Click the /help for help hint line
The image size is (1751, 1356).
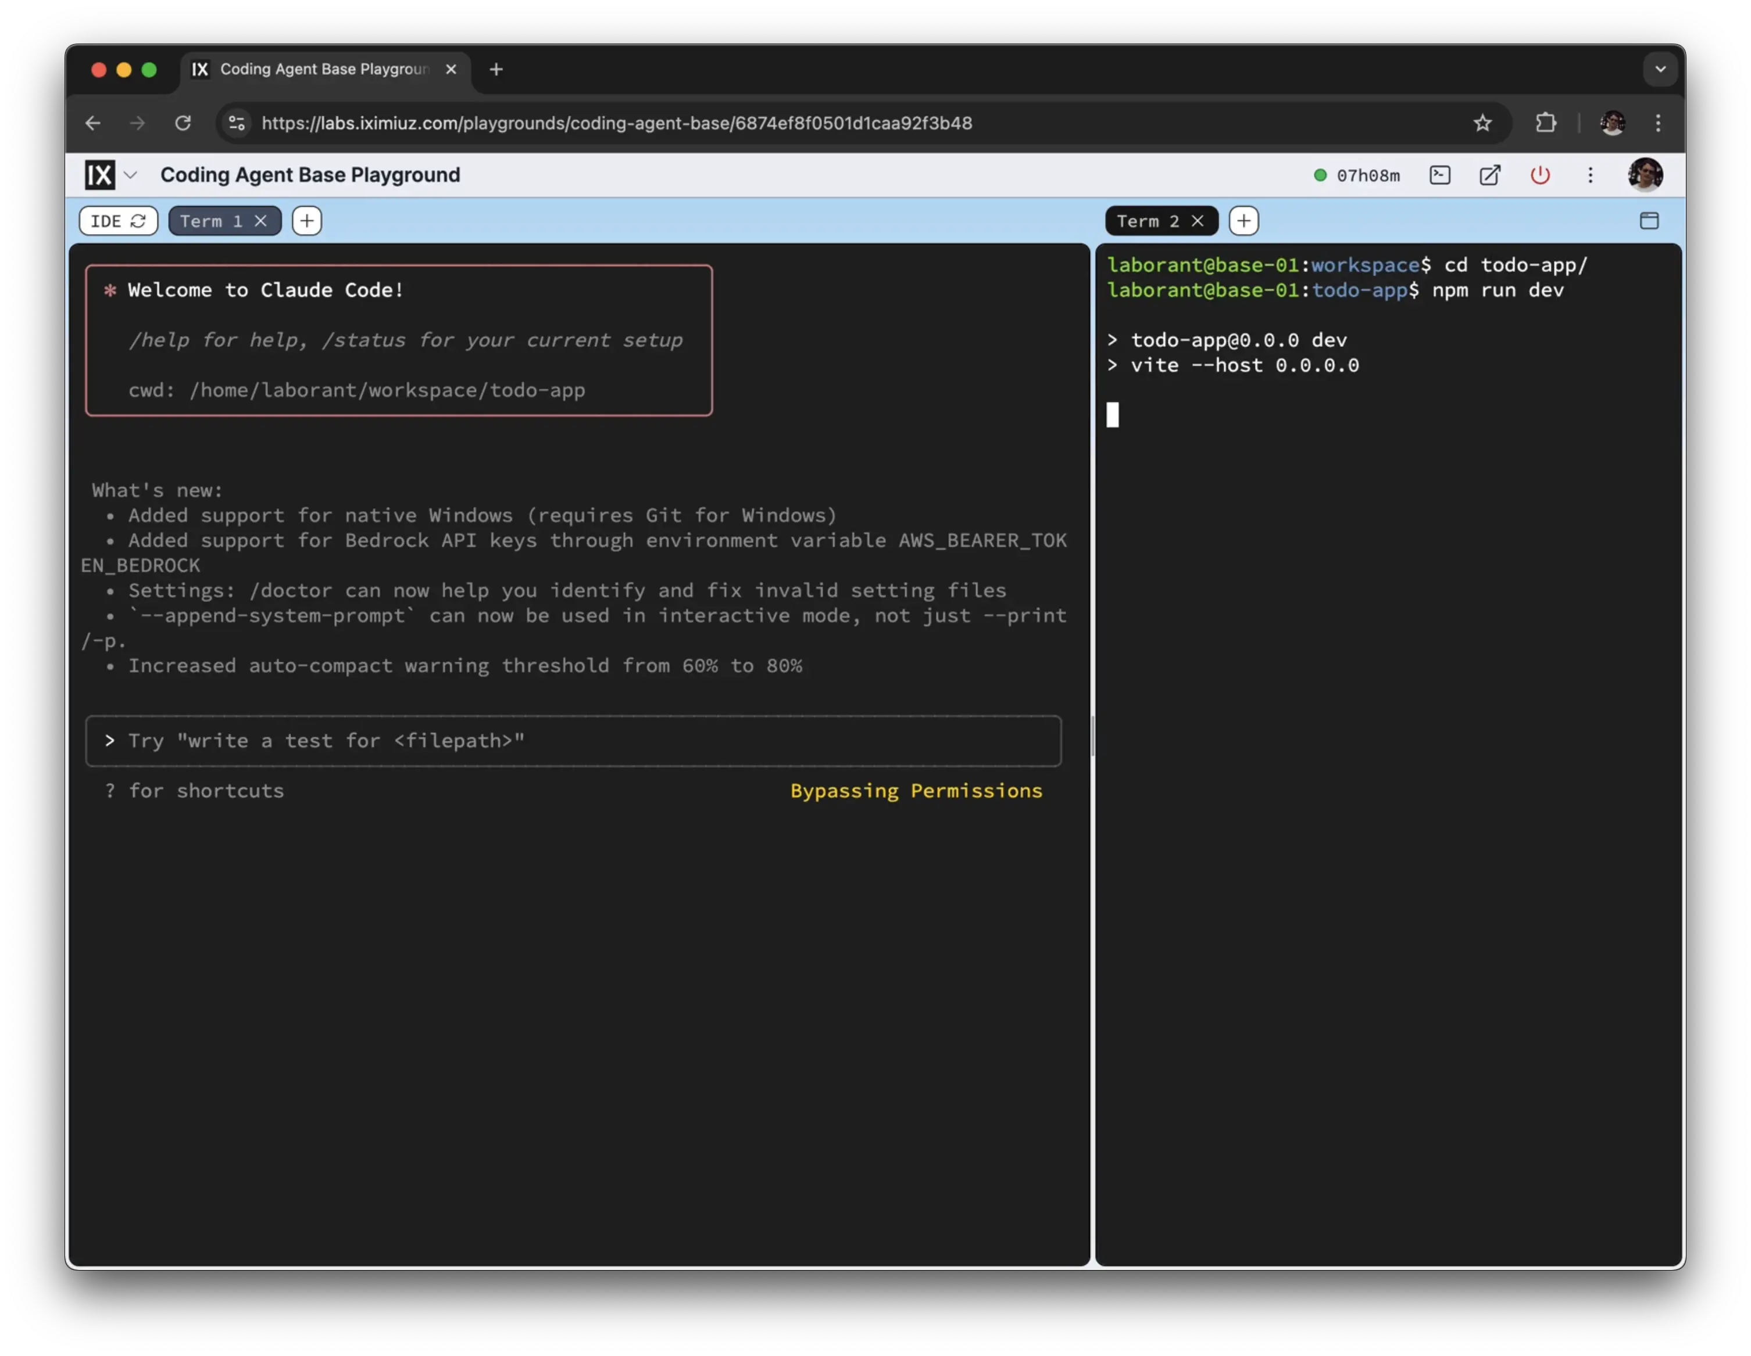(406, 340)
